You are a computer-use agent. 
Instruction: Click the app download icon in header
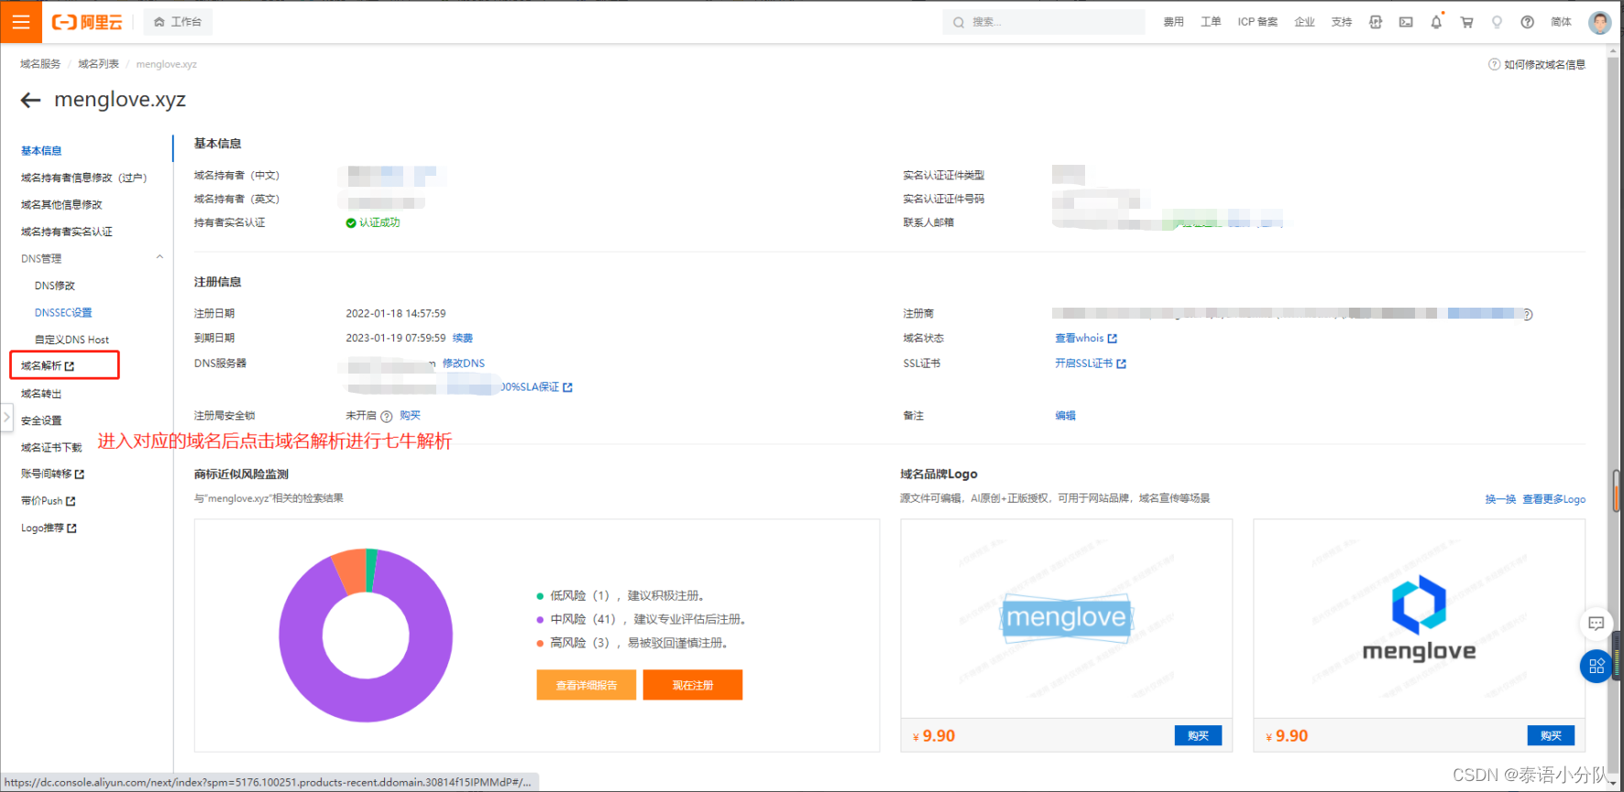[1376, 22]
